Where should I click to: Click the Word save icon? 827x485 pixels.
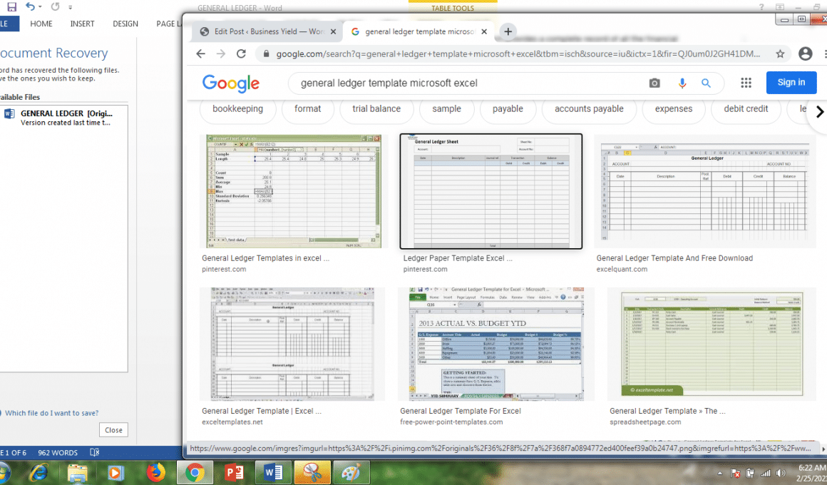(x=11, y=7)
